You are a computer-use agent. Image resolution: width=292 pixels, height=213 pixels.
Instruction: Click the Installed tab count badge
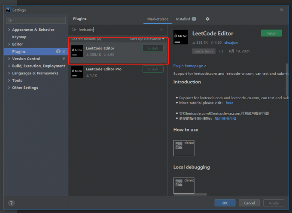[194, 19]
